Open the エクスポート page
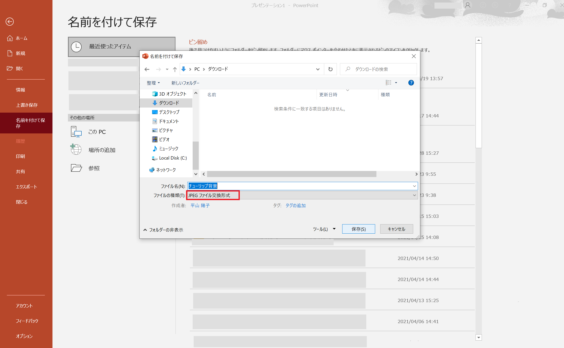564x348 pixels. (x=26, y=187)
